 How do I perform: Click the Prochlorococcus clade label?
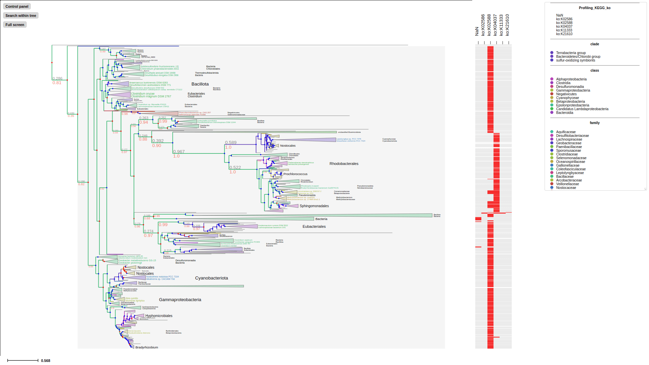tap(295, 174)
